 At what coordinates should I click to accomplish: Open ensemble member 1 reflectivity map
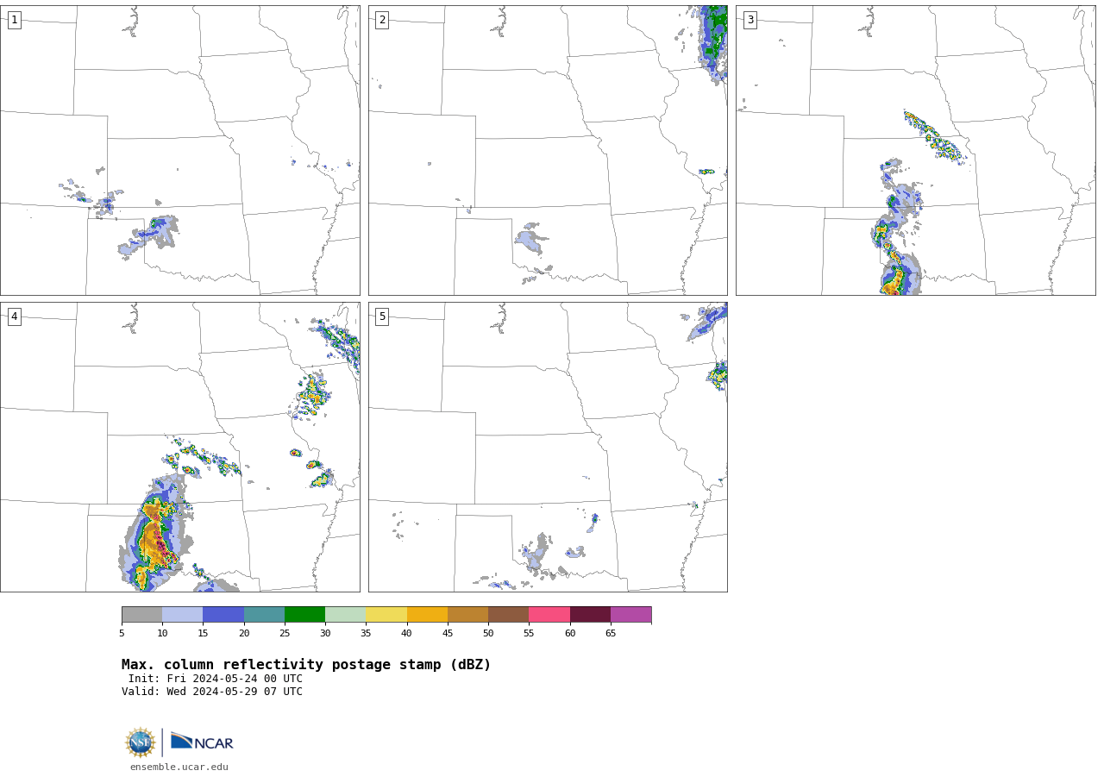pyautogui.click(x=180, y=151)
